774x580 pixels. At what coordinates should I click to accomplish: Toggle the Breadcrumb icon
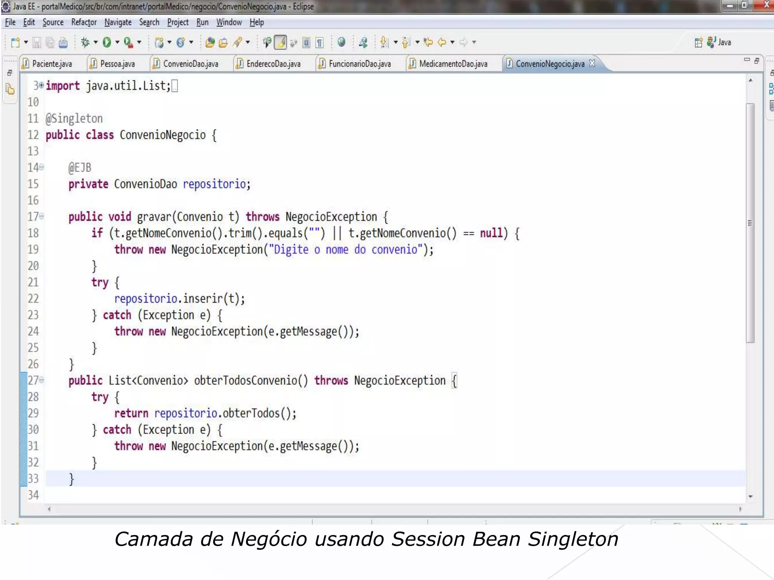(267, 42)
